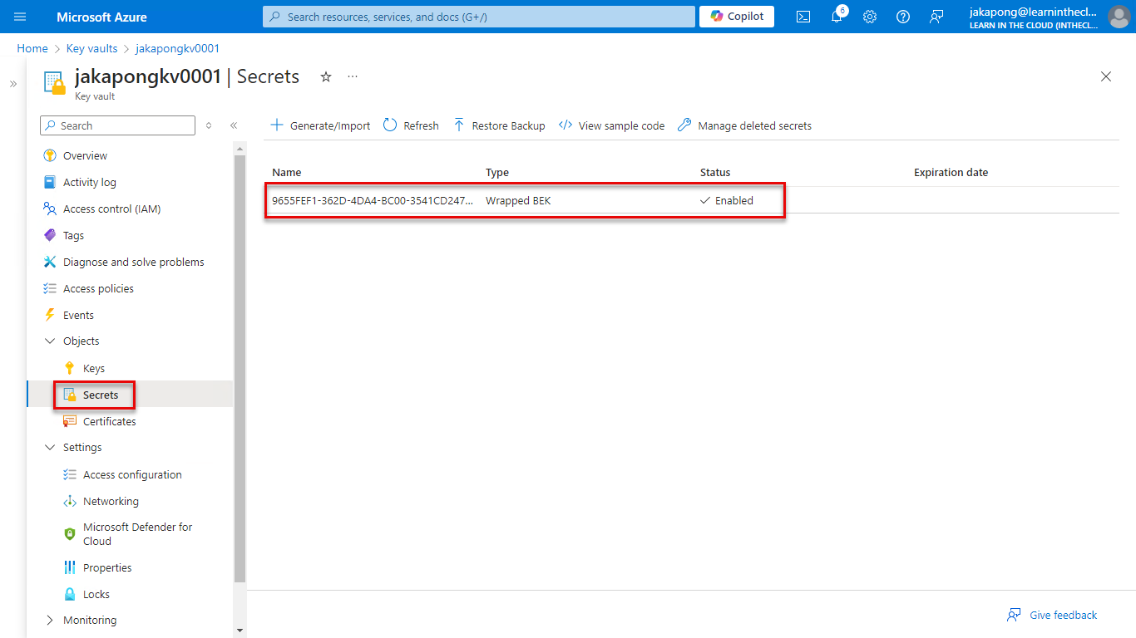
Task: Click the Wrapped BEK type cell
Action: coord(518,200)
